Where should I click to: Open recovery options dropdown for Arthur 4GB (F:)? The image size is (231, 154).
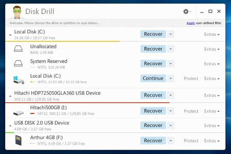coord(171,141)
